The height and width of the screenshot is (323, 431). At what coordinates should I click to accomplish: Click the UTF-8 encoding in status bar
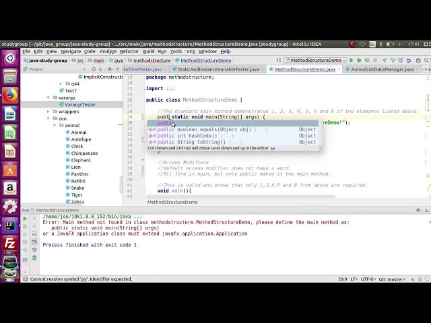click(368, 279)
